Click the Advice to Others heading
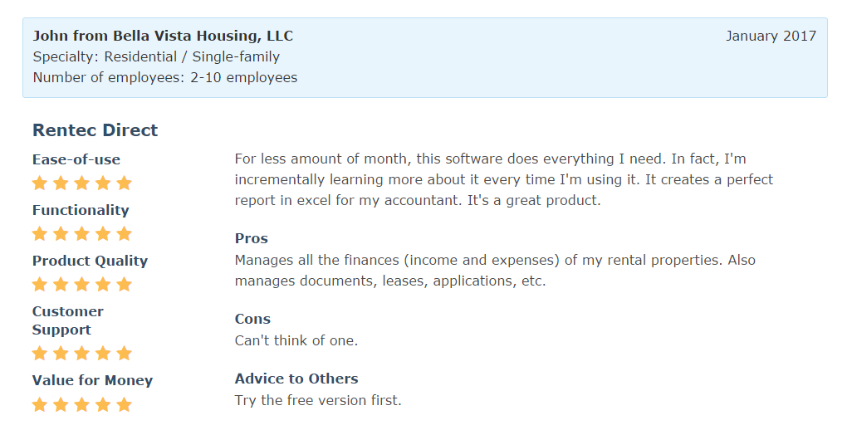Viewport: 847px width, 430px height. point(296,379)
